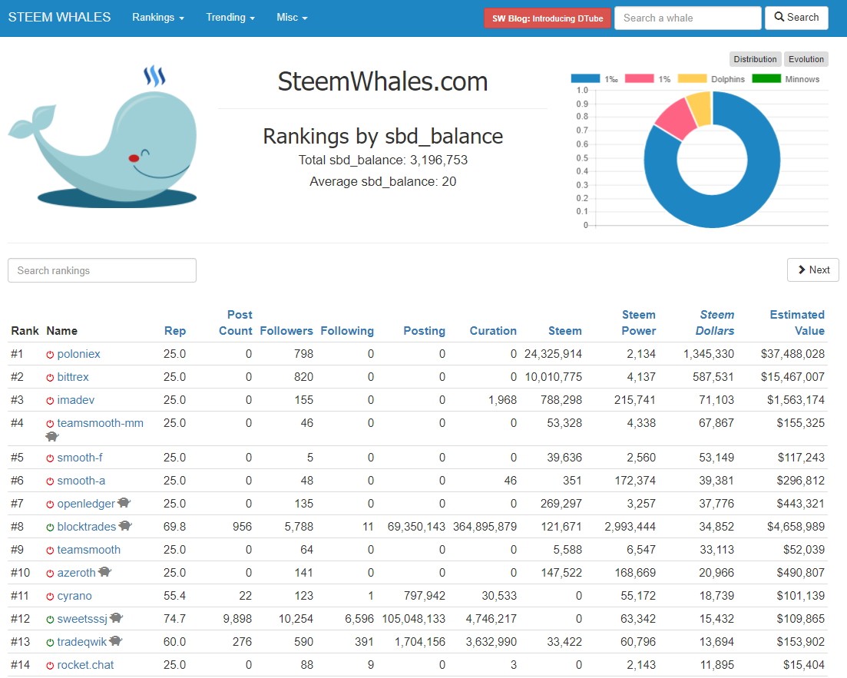Click the power status icon beside cyrano
Image resolution: width=847 pixels, height=678 pixels.
[x=50, y=597]
